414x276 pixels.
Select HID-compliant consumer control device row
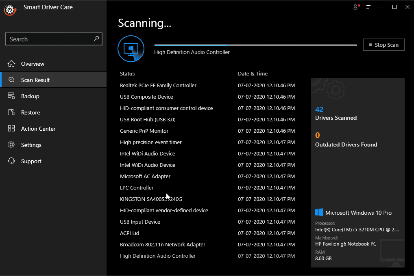(x=210, y=108)
